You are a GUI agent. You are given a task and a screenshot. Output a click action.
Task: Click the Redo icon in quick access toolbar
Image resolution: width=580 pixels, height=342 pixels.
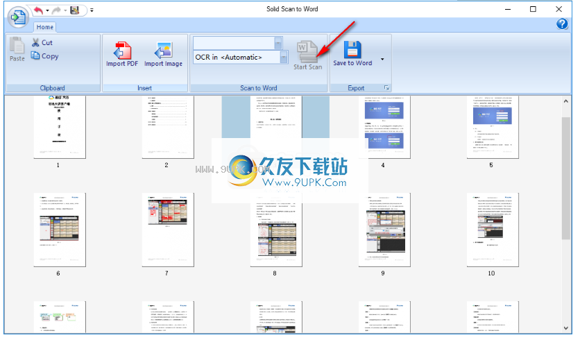click(x=57, y=10)
